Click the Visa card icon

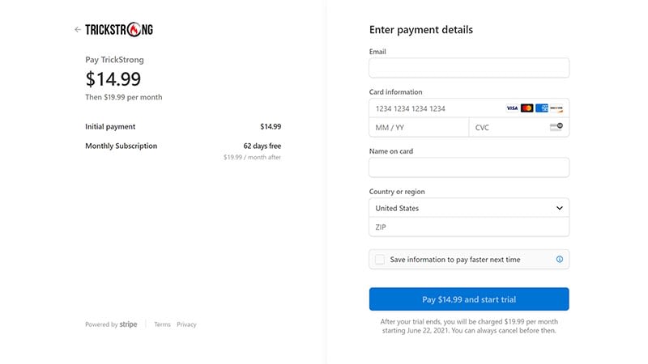[512, 108]
